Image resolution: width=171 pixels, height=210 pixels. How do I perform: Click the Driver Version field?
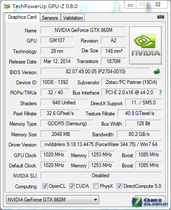[101, 144]
